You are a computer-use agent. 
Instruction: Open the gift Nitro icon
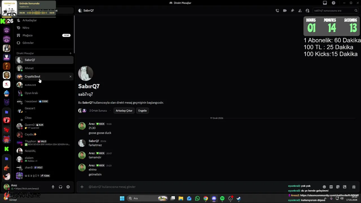click(354, 187)
